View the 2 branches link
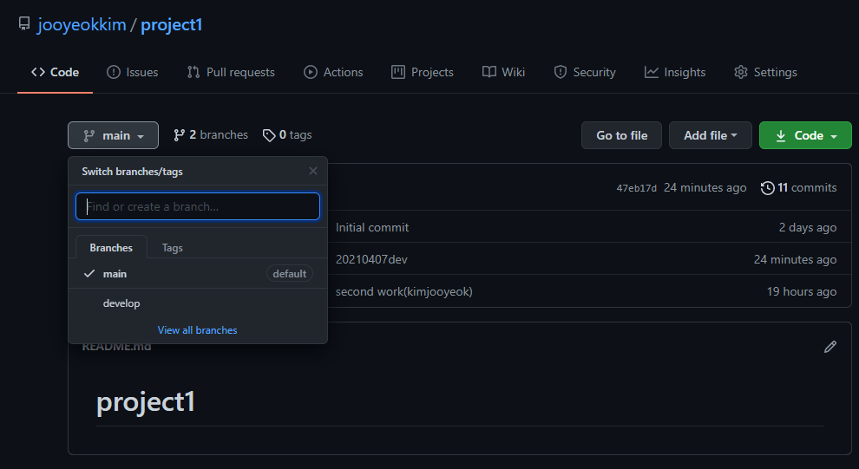Screen dimensions: 859x469 click(x=210, y=134)
